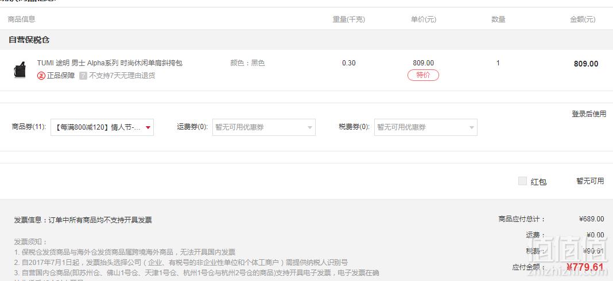Click the 单价(元) column header
This screenshot has width=613, height=281.
[424, 19]
